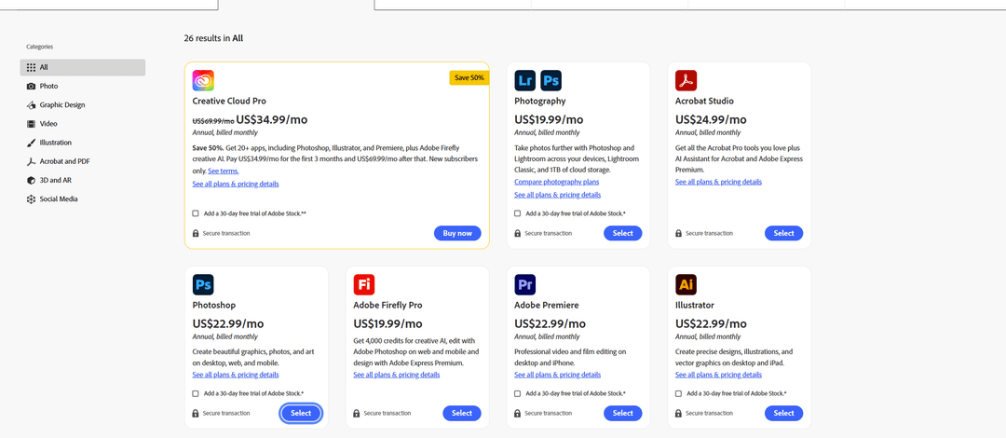Click Select on Adobe Premiere

[623, 413]
